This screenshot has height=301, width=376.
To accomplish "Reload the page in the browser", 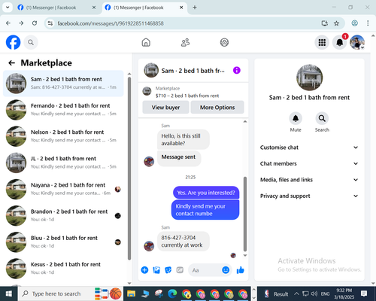I will (x=35, y=23).
